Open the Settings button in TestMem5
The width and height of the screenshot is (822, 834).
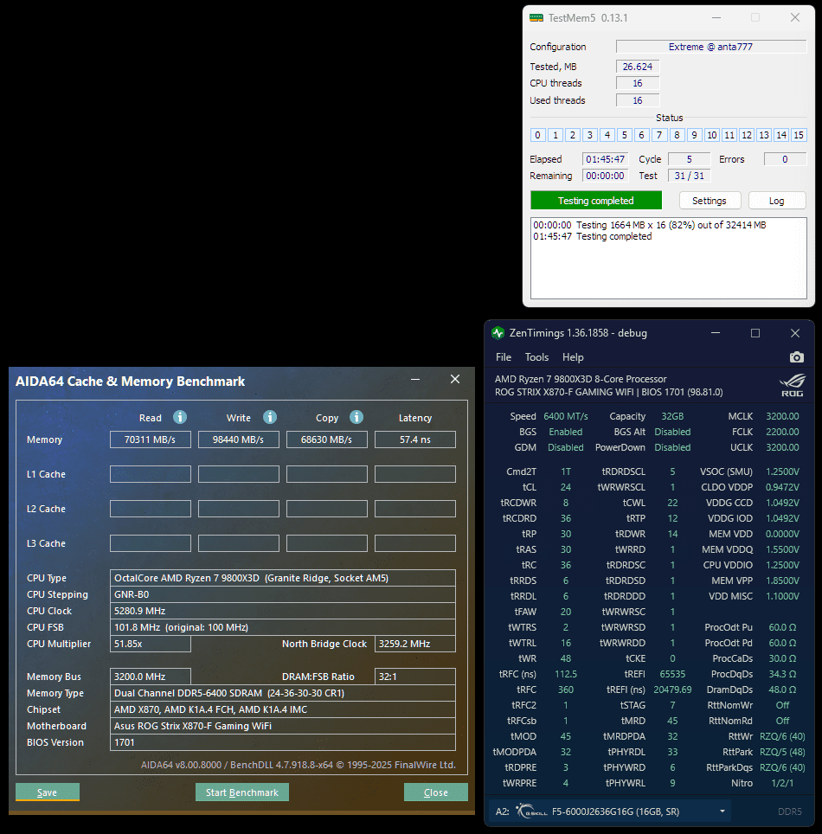pos(710,201)
